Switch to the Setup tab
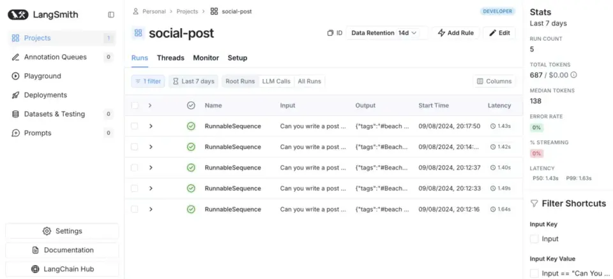Viewport: 613px width, 279px height. point(238,58)
